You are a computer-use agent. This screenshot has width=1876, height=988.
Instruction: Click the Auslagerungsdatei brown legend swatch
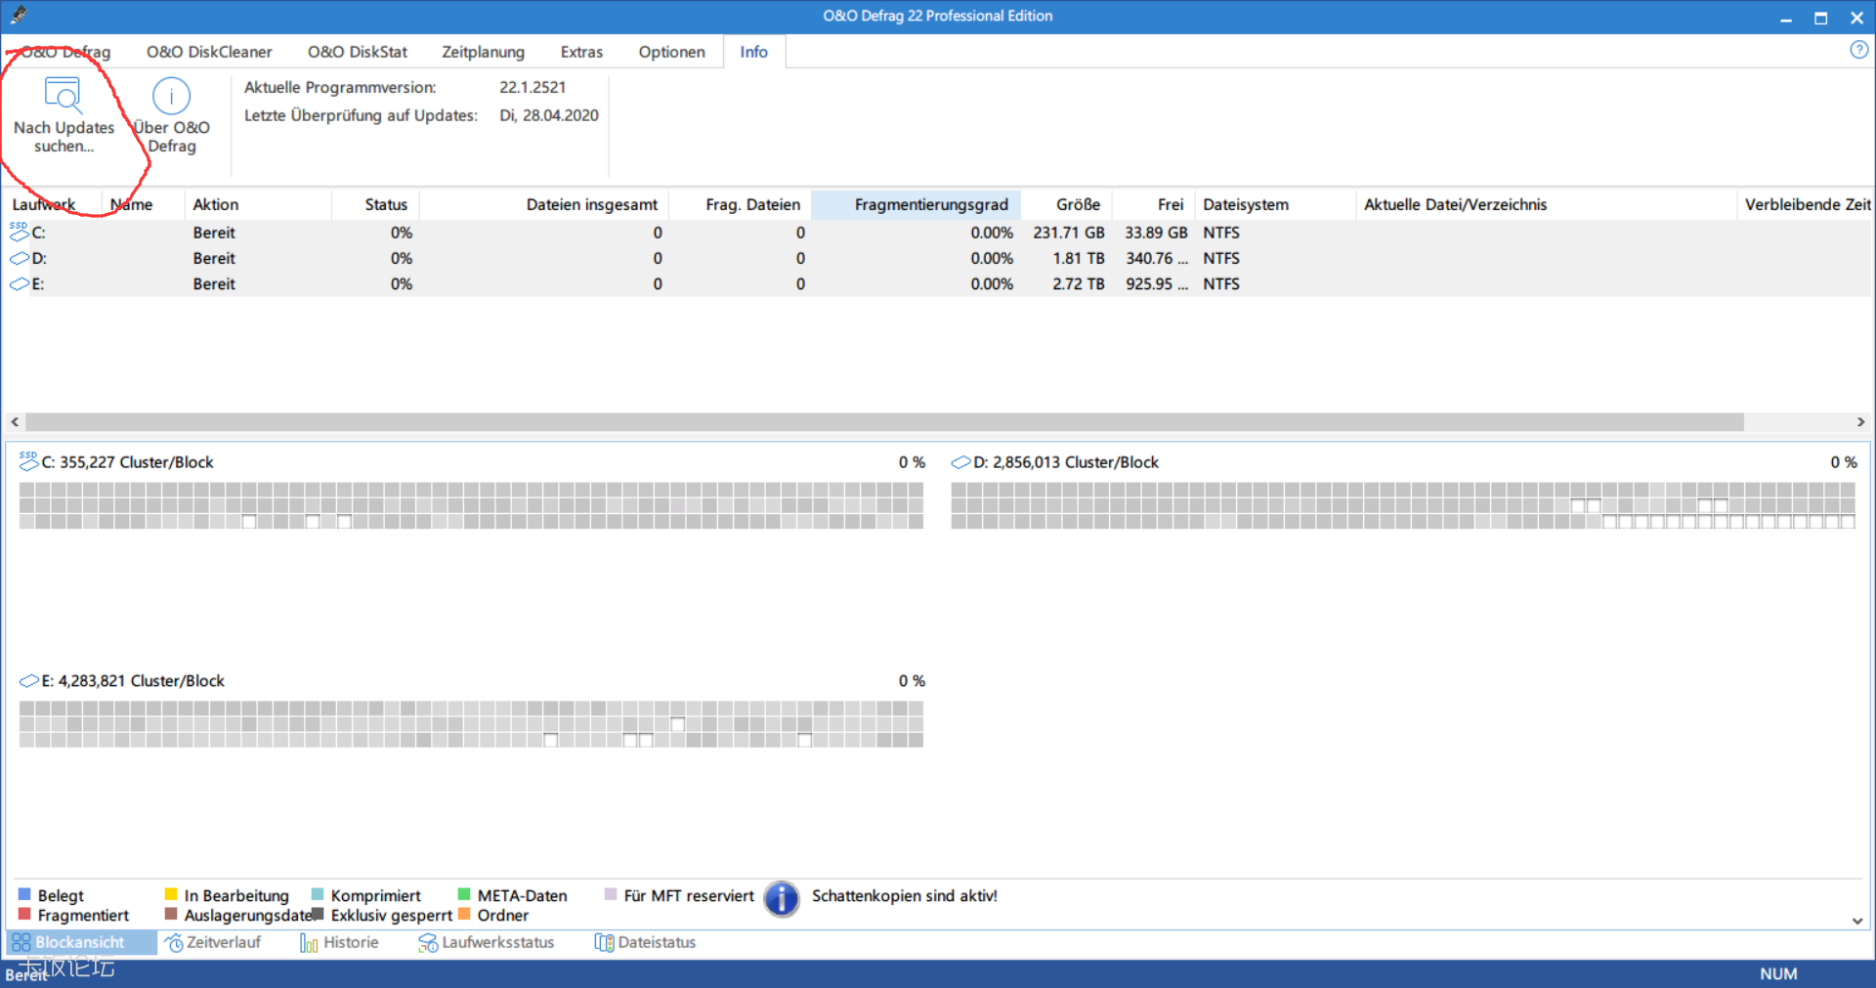[171, 914]
